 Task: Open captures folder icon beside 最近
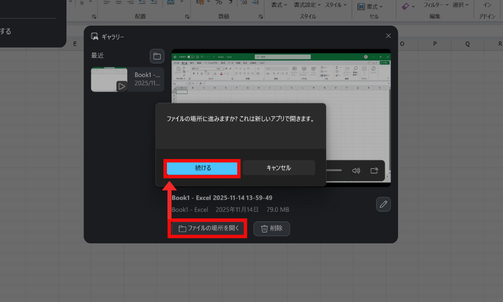[157, 56]
